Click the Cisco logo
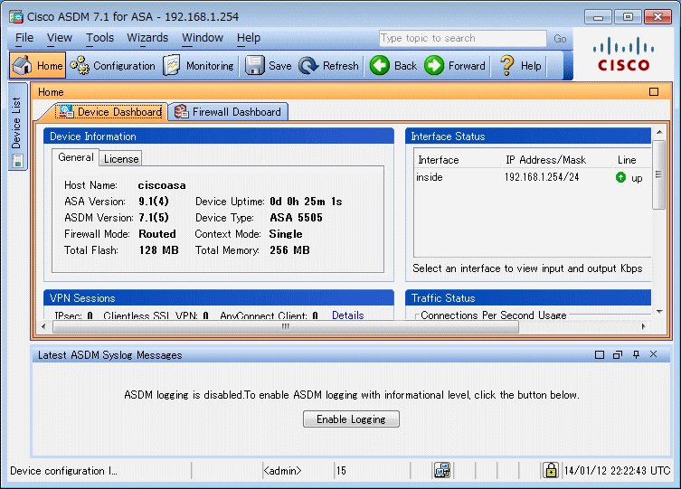Screen dimensions: 681x489 (x=623, y=54)
